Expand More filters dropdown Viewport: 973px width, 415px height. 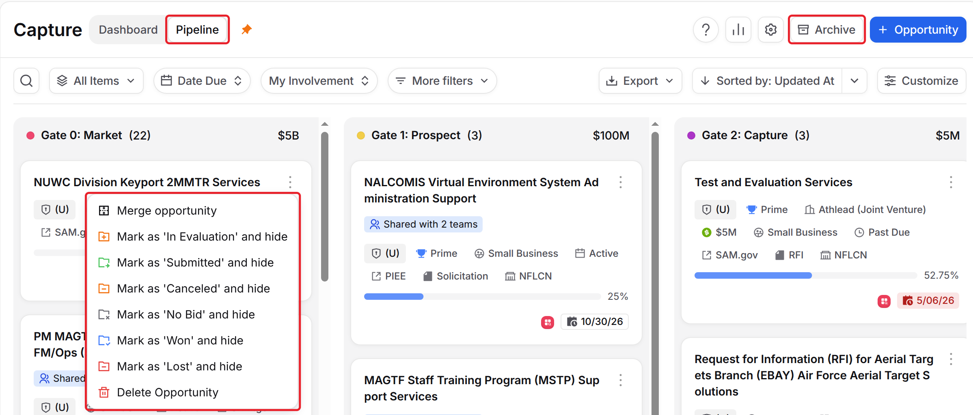[x=442, y=81]
